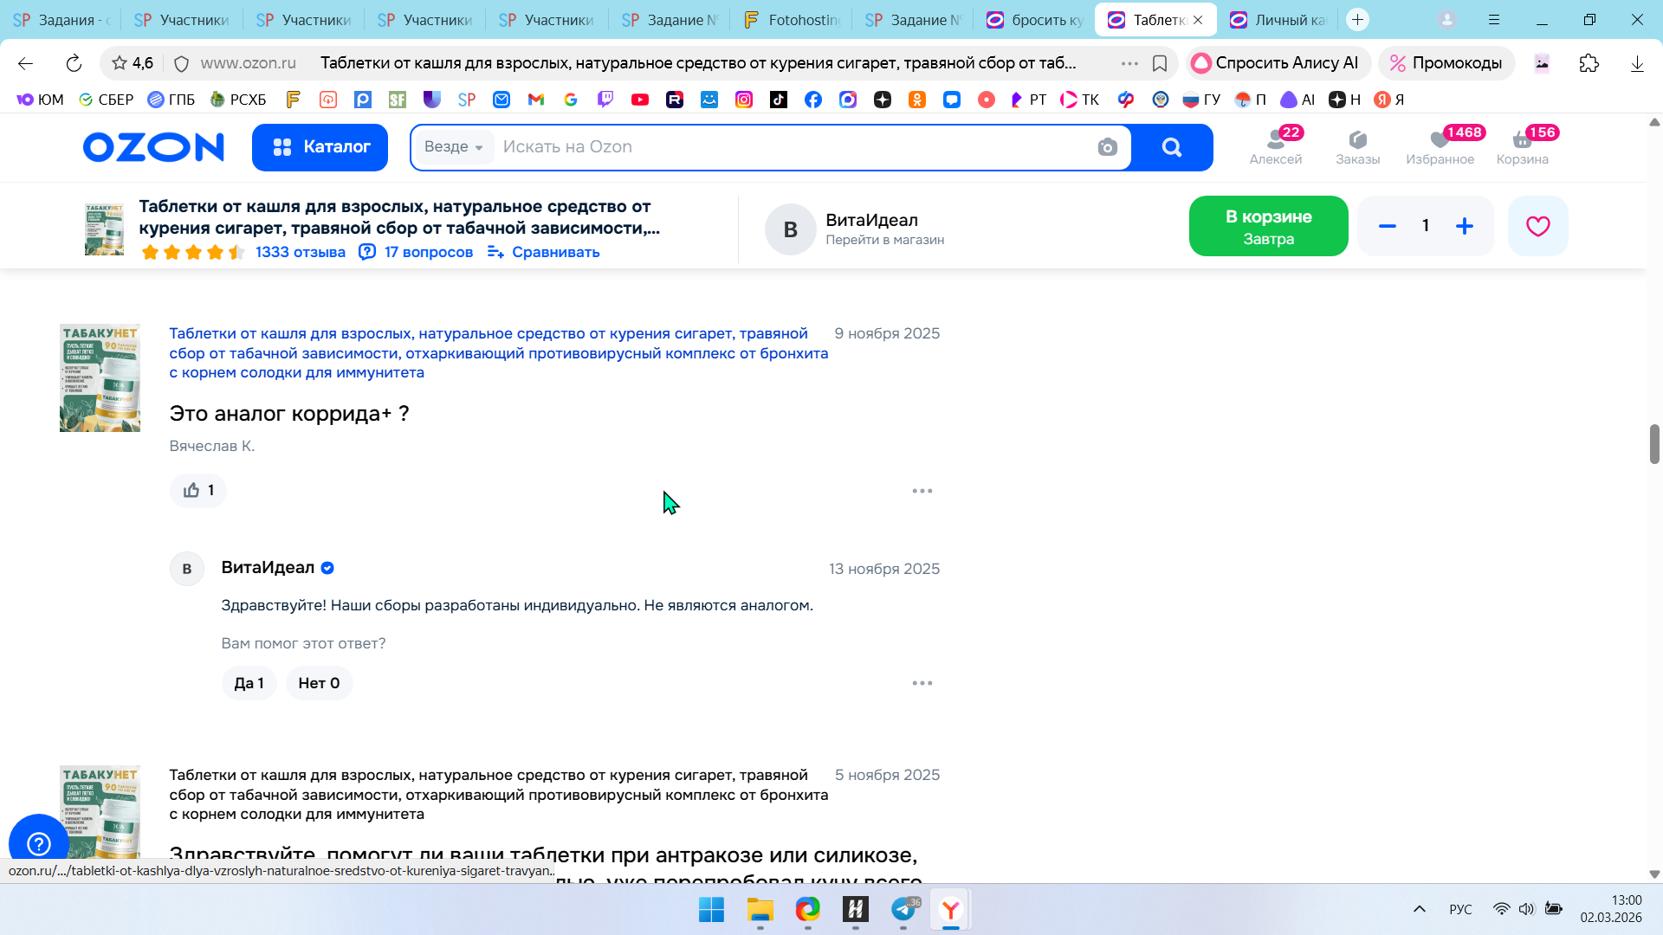Open the blue help question-mark bubble
Viewport: 1663px width, 935px height.
point(39,842)
